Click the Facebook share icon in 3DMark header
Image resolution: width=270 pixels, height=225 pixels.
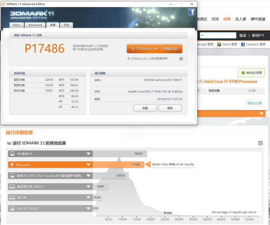pos(192,12)
